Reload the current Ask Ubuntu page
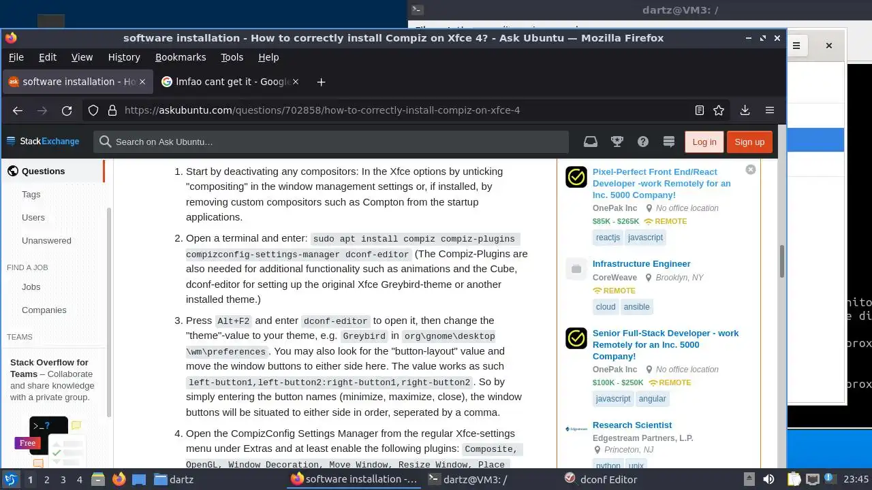The height and width of the screenshot is (490, 872). pyautogui.click(x=67, y=110)
